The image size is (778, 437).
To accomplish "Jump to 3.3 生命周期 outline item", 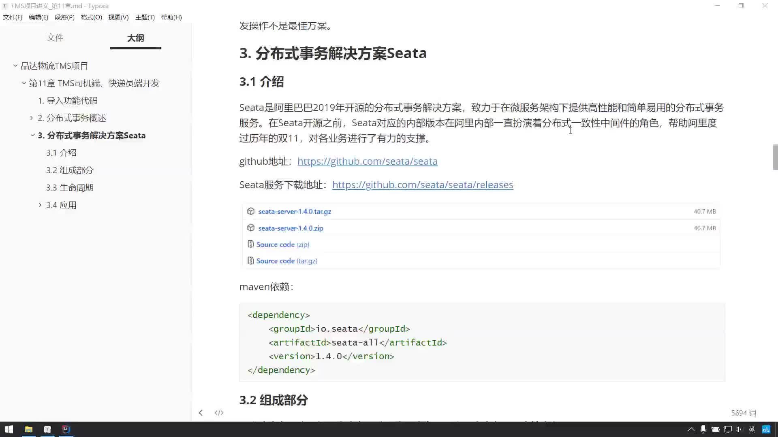I will [x=70, y=187].
